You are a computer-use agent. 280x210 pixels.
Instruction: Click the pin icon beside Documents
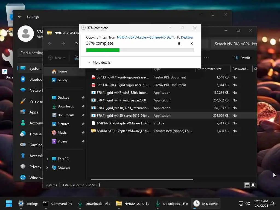(83, 115)
